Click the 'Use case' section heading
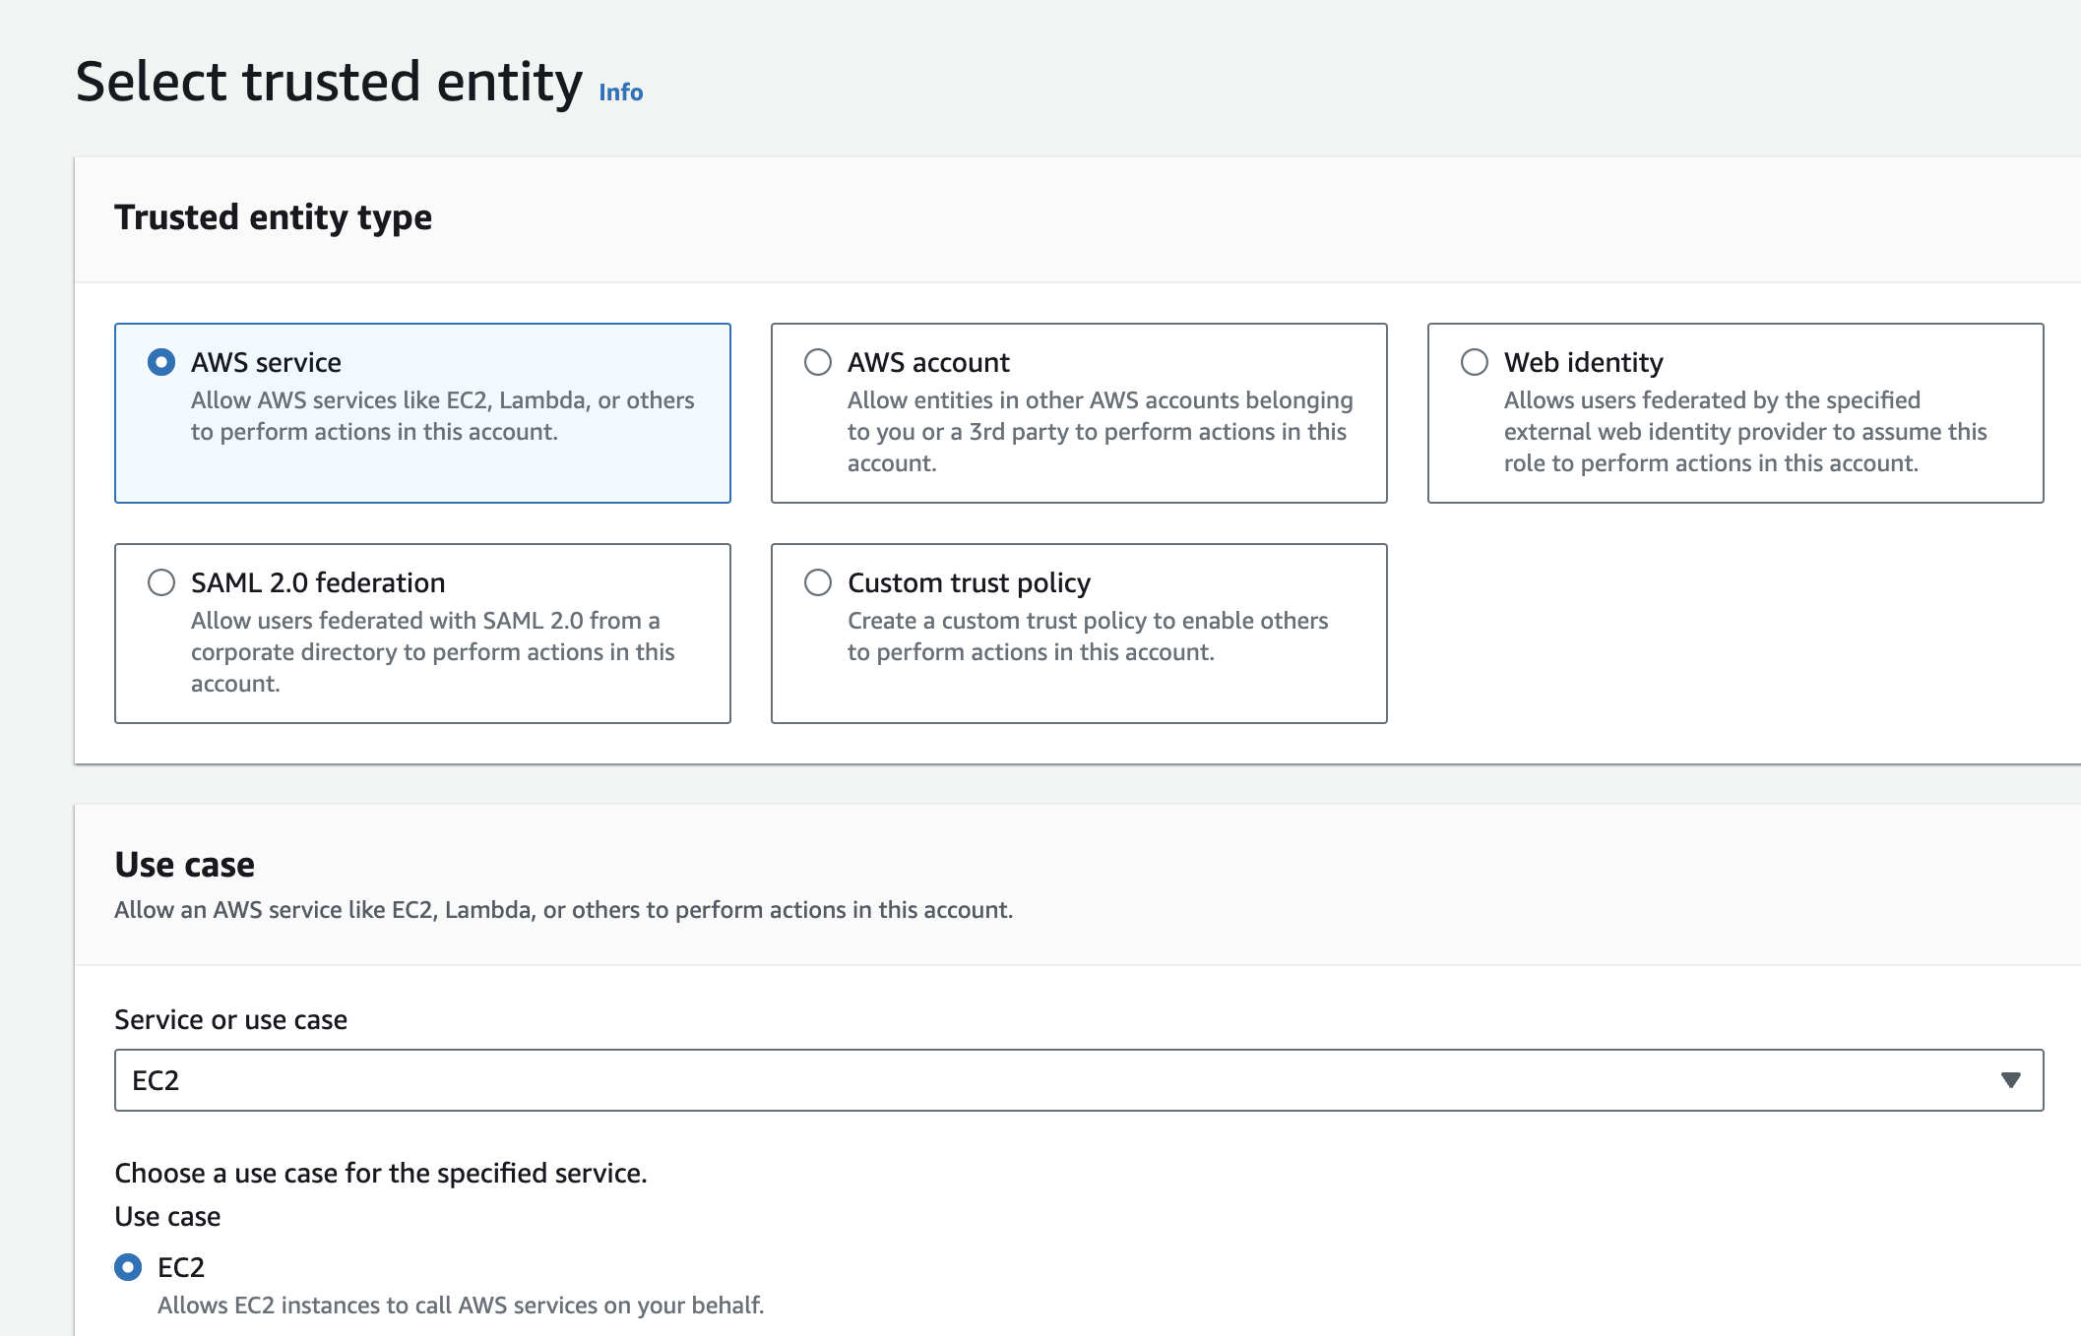2081x1336 pixels. tap(185, 864)
